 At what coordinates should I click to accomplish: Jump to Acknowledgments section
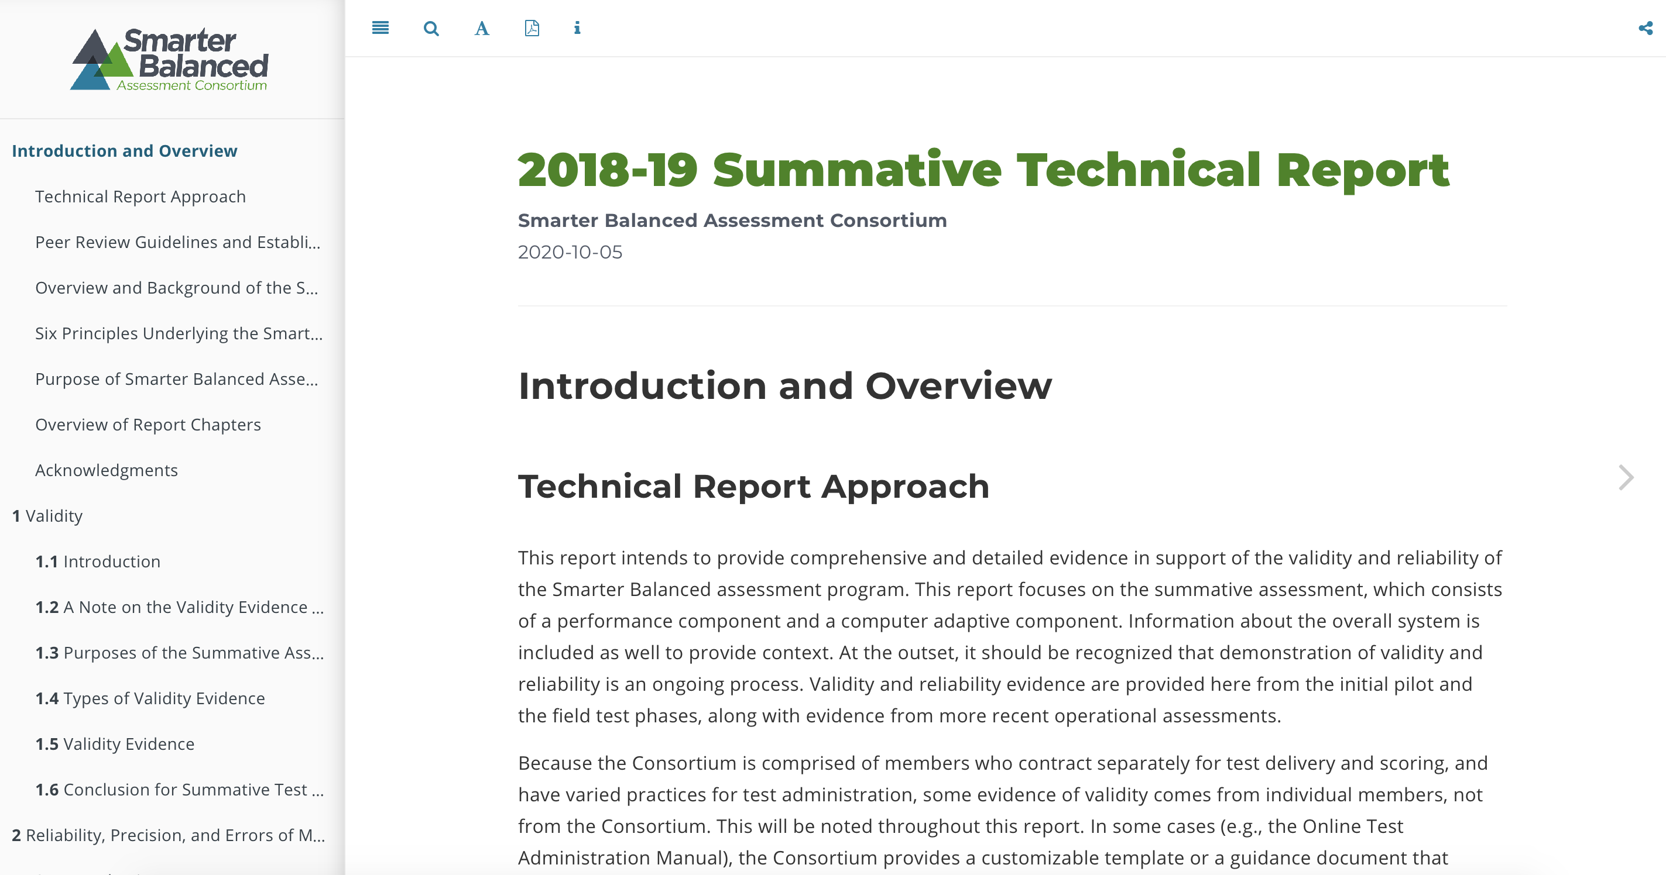pyautogui.click(x=107, y=470)
